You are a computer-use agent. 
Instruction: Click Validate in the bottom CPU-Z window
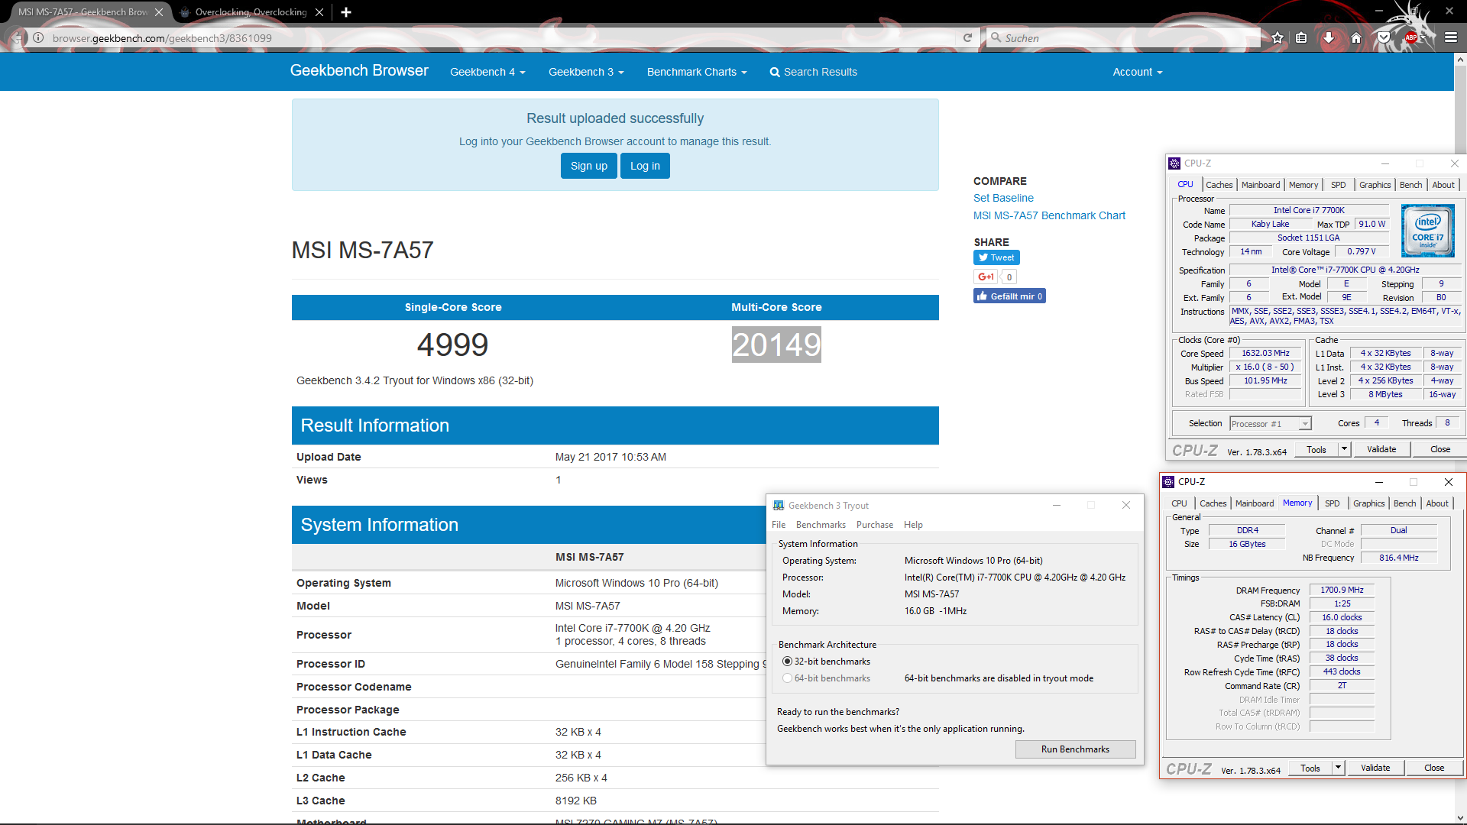(1375, 768)
